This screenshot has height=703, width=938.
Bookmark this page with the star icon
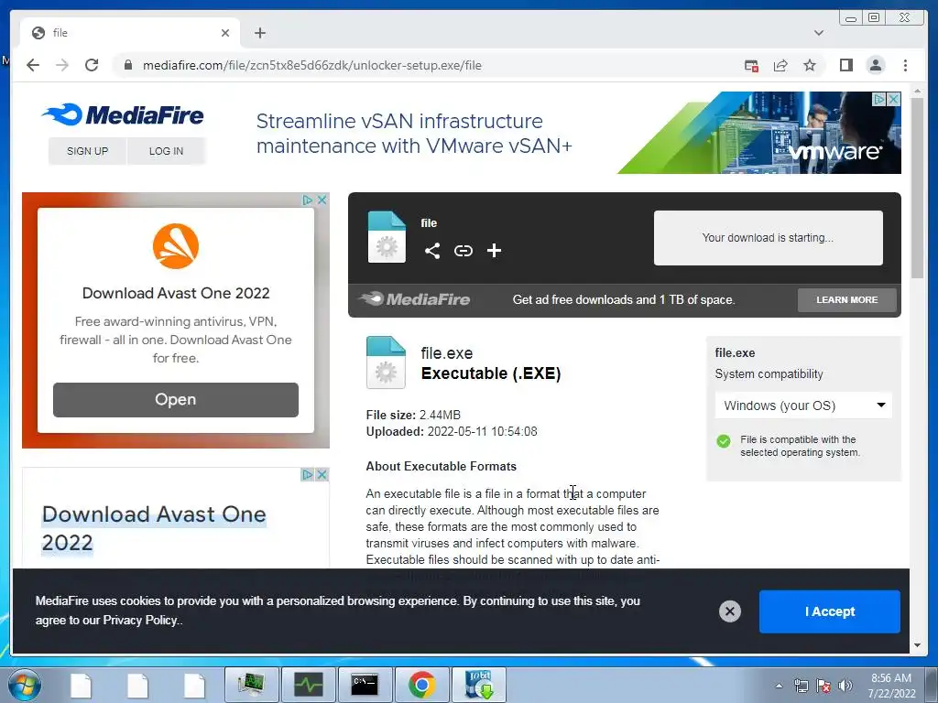tap(810, 65)
